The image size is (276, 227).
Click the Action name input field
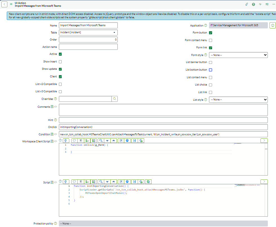(88, 47)
